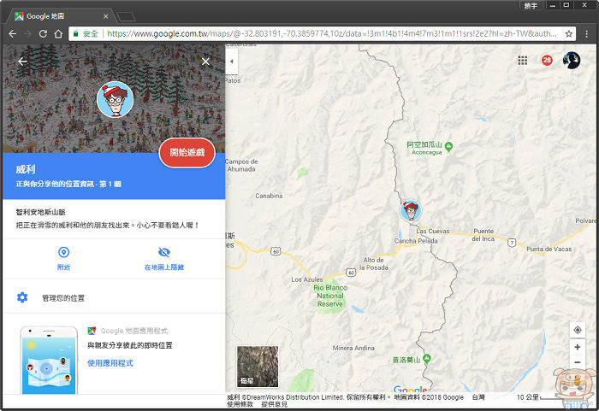Click the Campos de Ahumada label
This screenshot has height=411, width=599.
(x=242, y=165)
